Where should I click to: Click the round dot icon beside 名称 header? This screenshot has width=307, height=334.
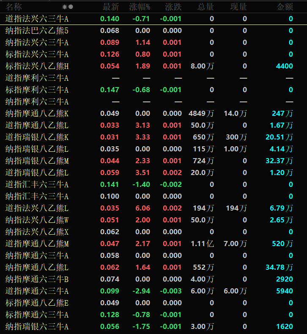pyautogui.click(x=71, y=7)
